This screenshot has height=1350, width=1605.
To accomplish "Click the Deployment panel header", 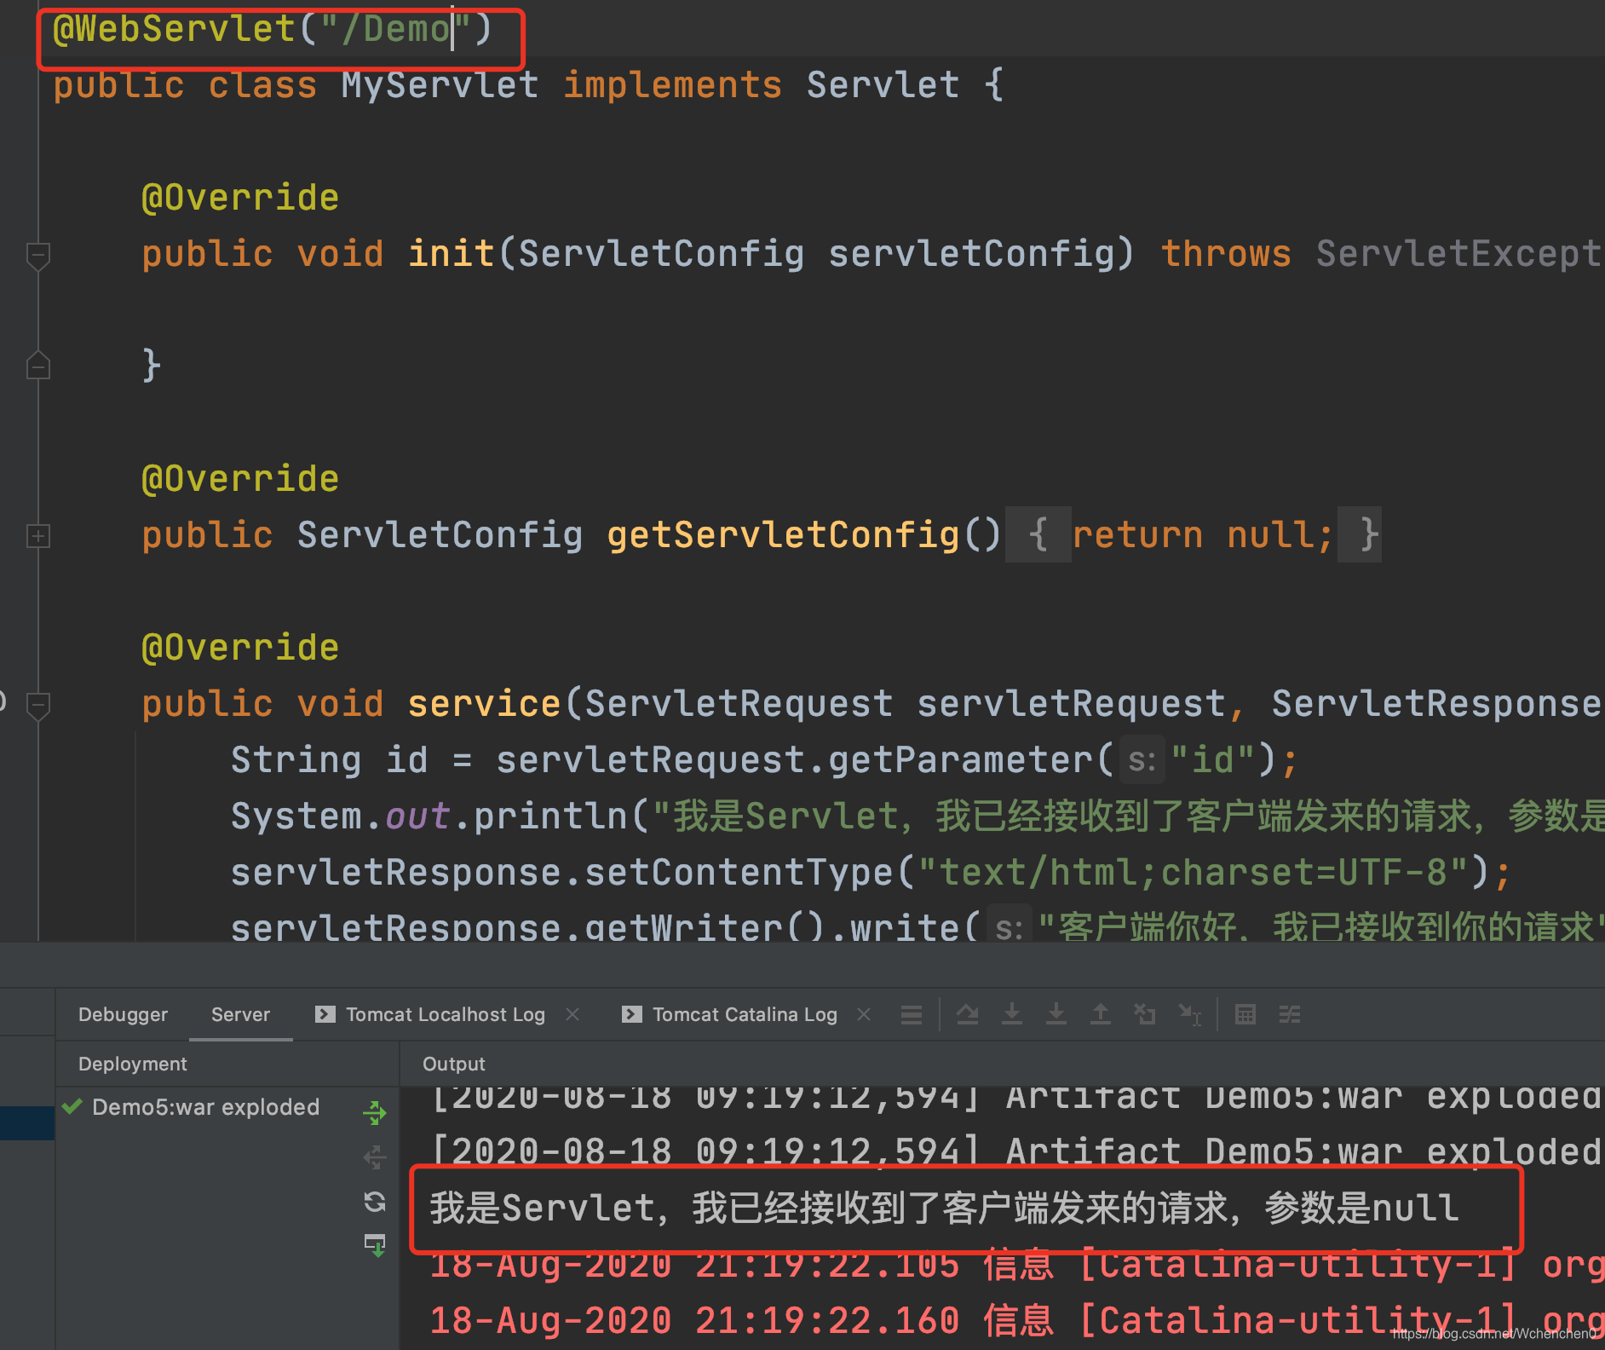I will (x=132, y=1064).
